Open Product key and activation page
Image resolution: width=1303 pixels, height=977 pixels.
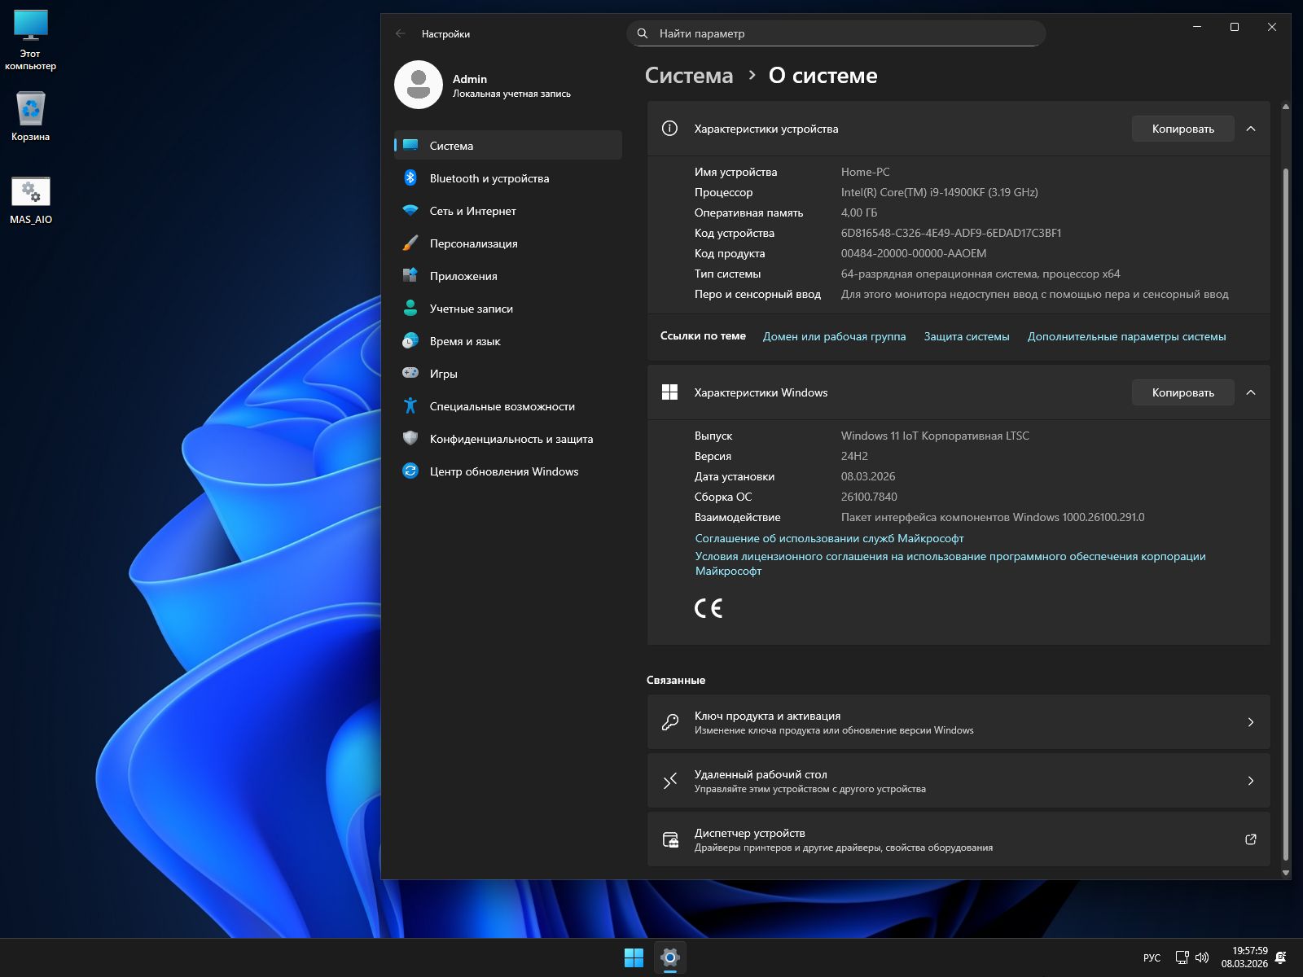tap(958, 722)
